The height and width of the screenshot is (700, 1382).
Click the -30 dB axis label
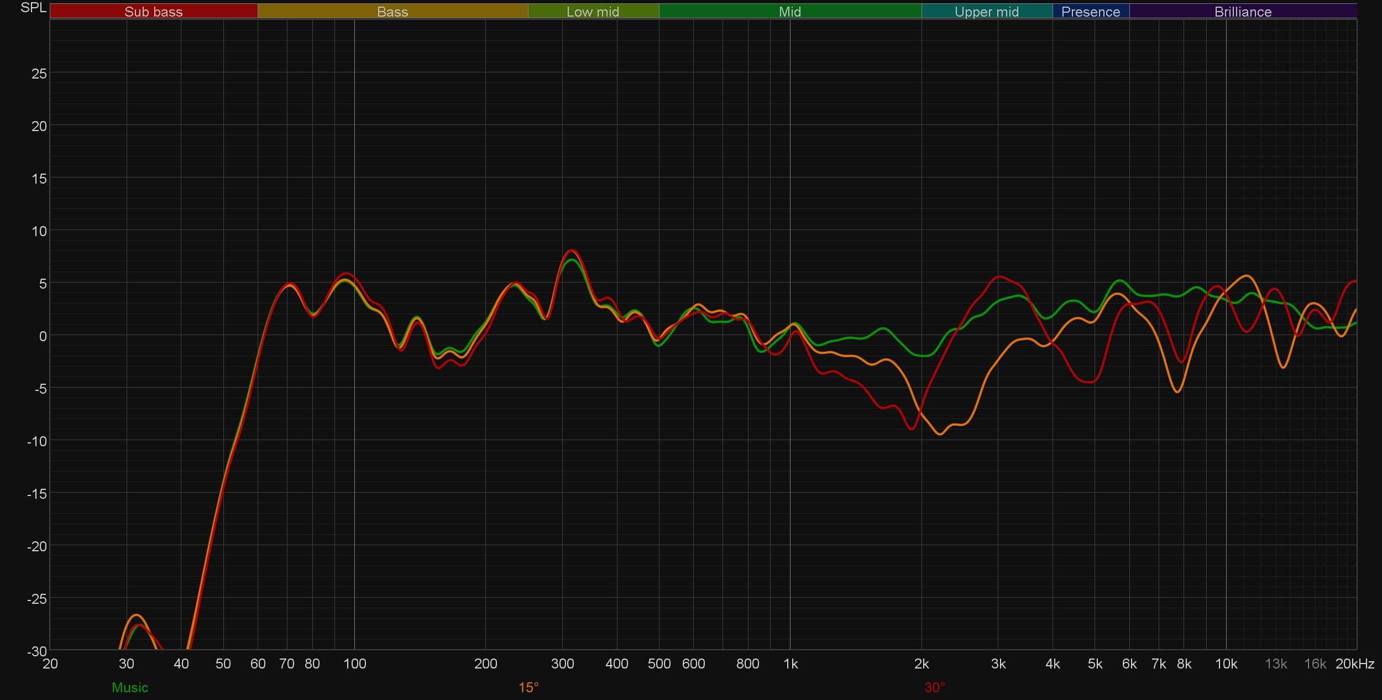click(36, 651)
